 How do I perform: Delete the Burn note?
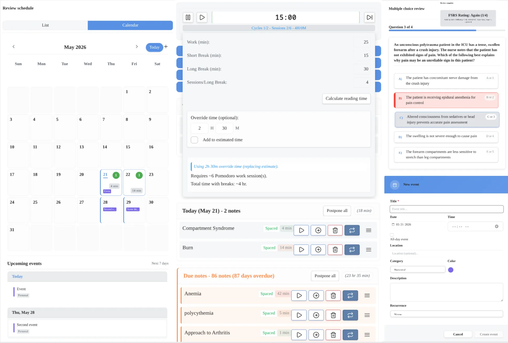coord(335,250)
